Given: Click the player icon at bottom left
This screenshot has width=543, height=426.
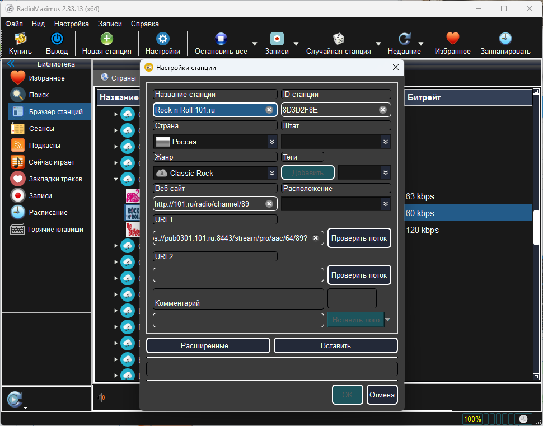Looking at the screenshot, I should [x=15, y=399].
